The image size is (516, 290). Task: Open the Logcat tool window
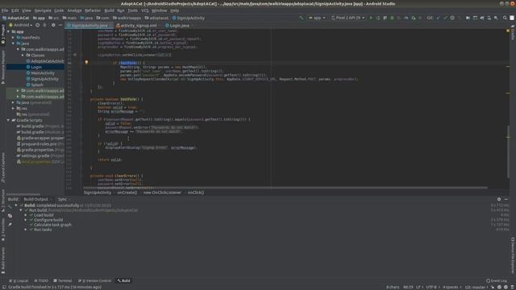pos(19,281)
